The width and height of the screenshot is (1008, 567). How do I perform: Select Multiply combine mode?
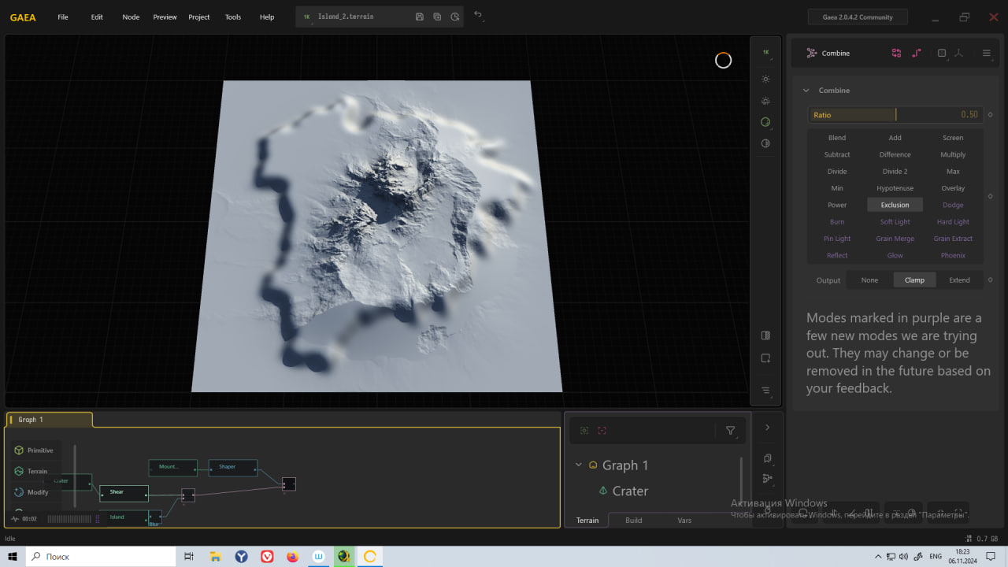point(953,154)
